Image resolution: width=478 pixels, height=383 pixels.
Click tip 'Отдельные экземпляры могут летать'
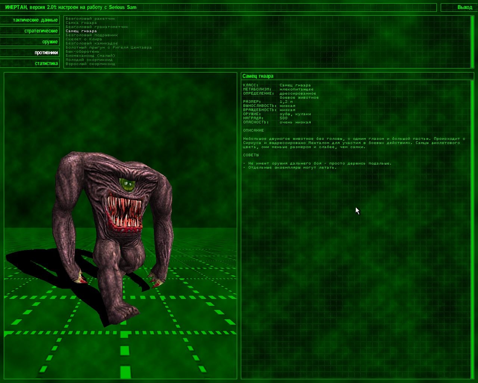coord(290,167)
